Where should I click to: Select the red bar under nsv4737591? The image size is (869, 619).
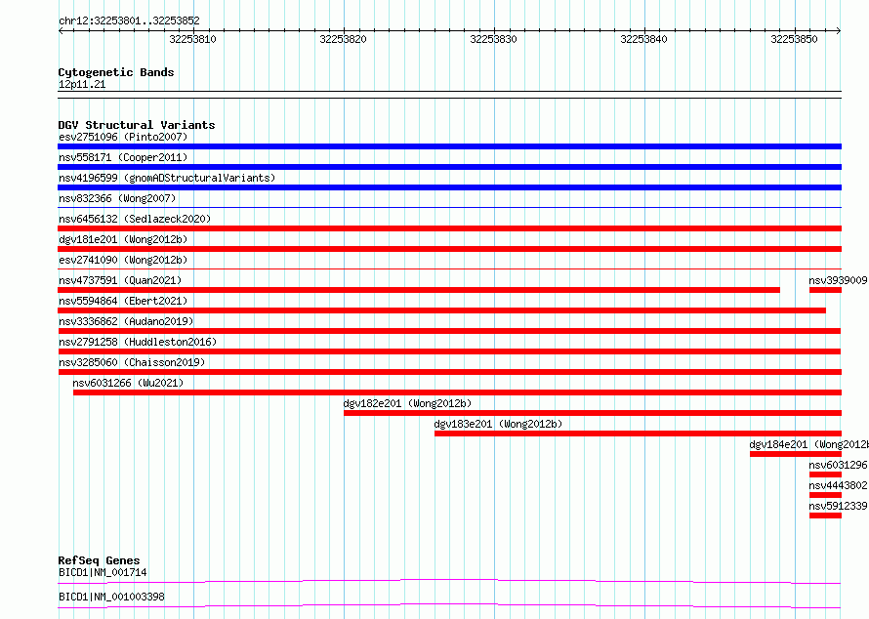tap(419, 290)
